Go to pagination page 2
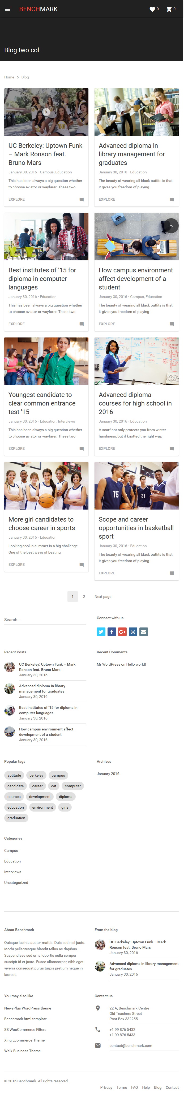 click(x=84, y=596)
